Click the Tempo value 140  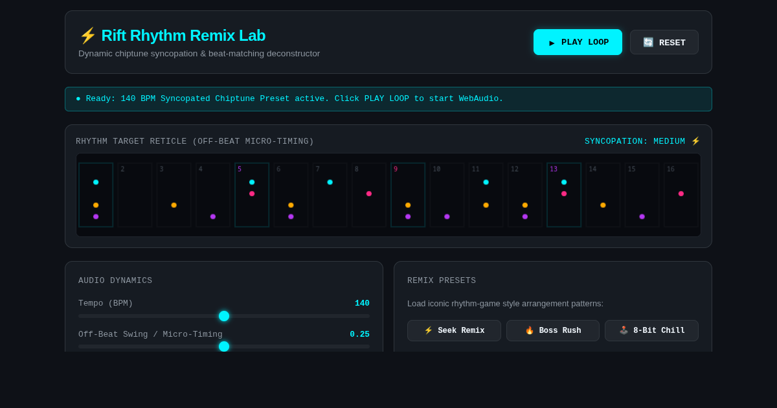(x=362, y=303)
